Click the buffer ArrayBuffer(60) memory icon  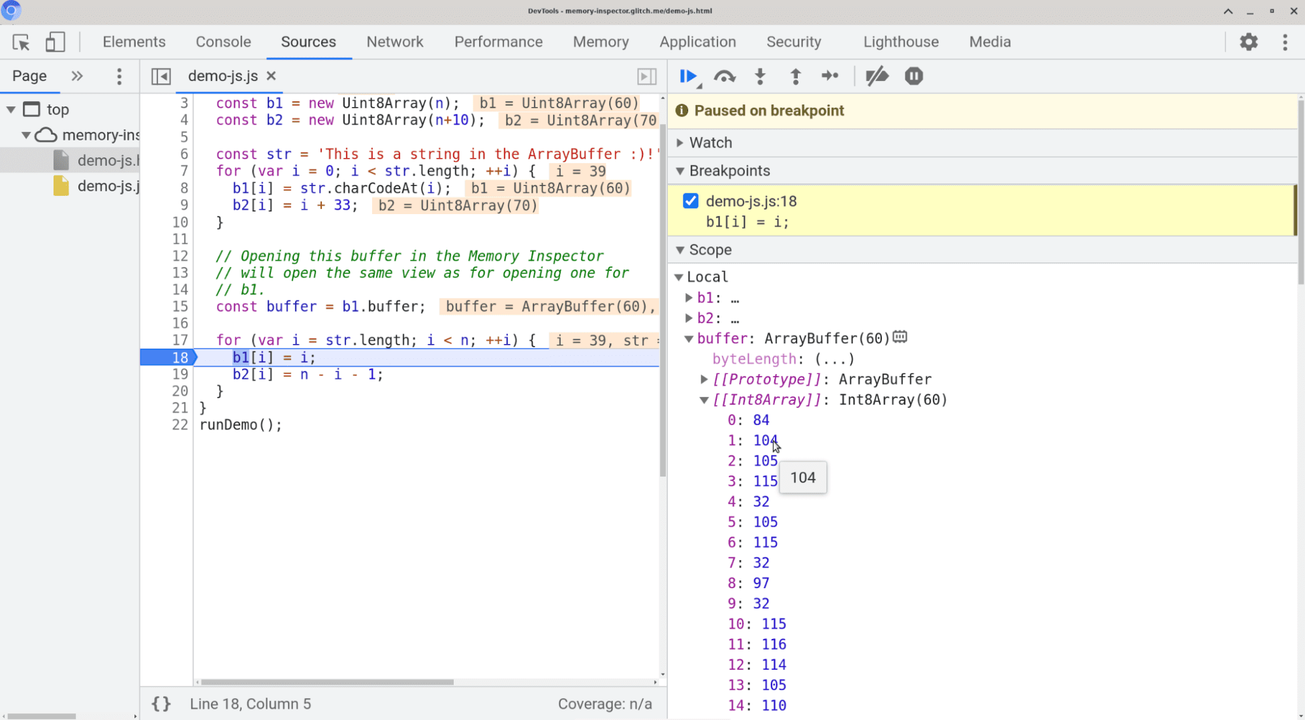(901, 338)
